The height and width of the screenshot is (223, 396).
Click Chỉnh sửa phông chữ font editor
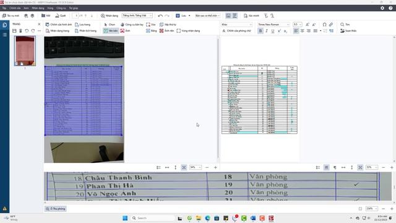coord(236,31)
